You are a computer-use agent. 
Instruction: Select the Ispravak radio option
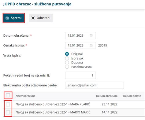pos(67,58)
